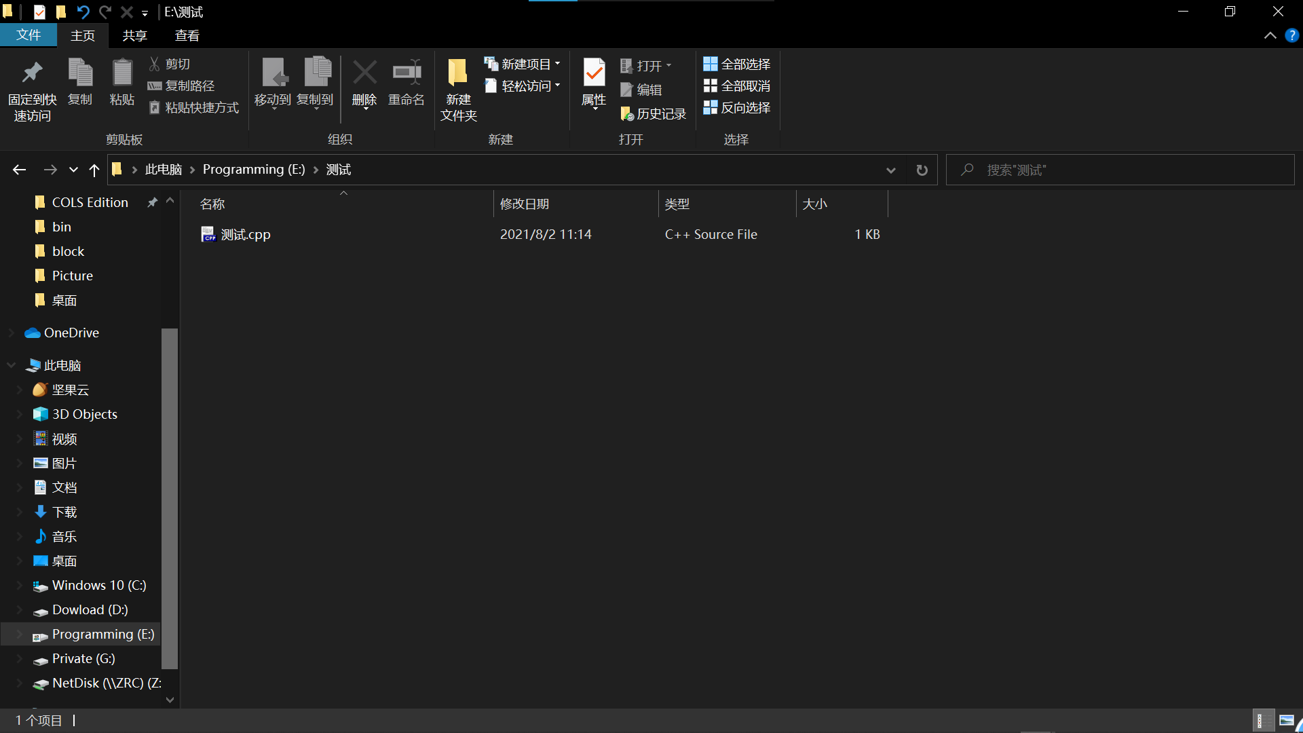Switch to the 查看 (View) tab
Viewport: 1303px width, 733px height.
tap(187, 35)
